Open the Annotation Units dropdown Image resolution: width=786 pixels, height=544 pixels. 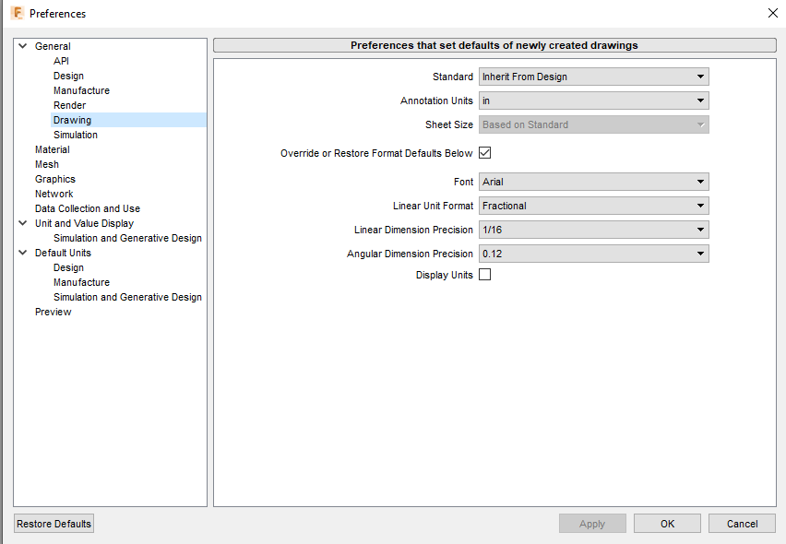(x=593, y=101)
